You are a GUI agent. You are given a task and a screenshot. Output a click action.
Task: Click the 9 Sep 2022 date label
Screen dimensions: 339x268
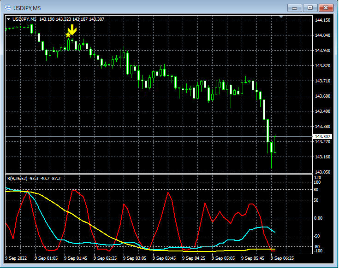[16, 258]
